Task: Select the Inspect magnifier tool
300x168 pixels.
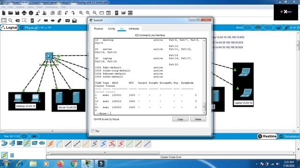Action: click(10, 21)
